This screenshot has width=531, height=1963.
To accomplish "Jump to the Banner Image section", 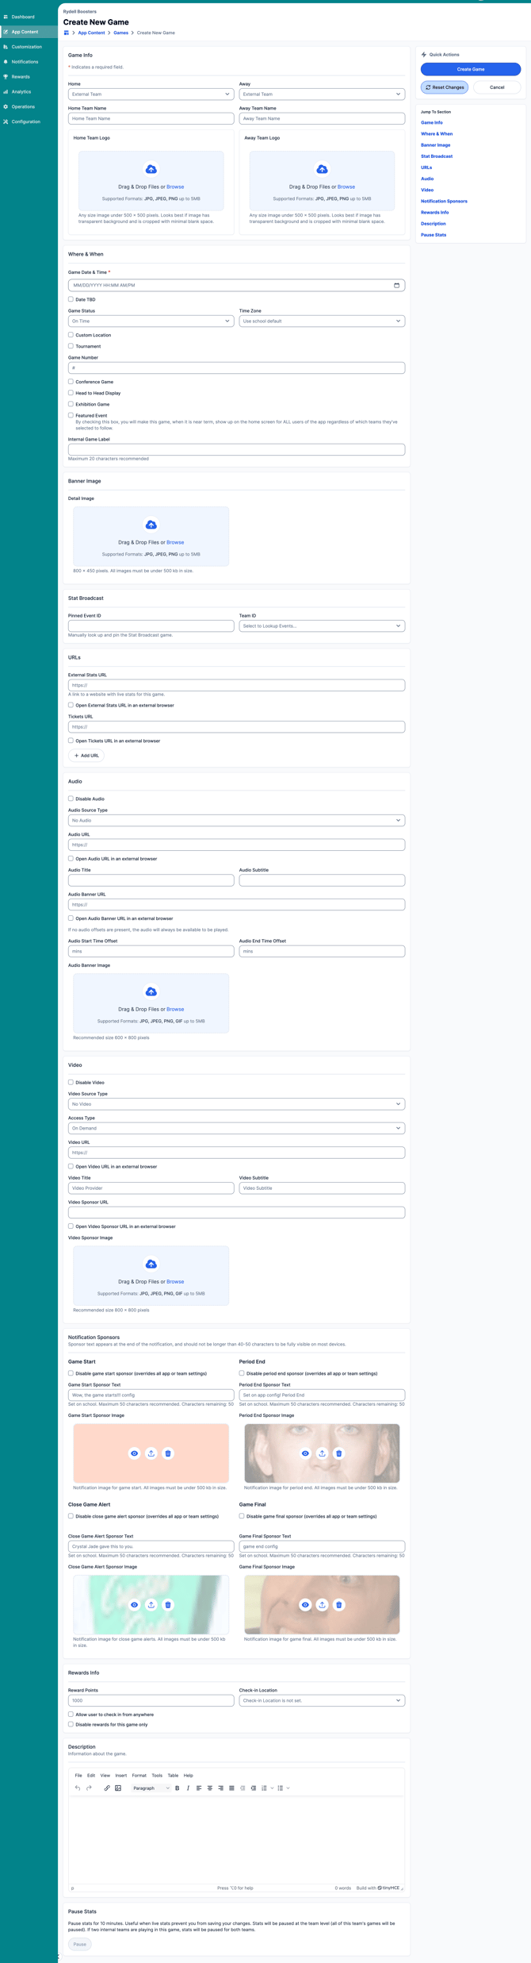I will point(435,145).
